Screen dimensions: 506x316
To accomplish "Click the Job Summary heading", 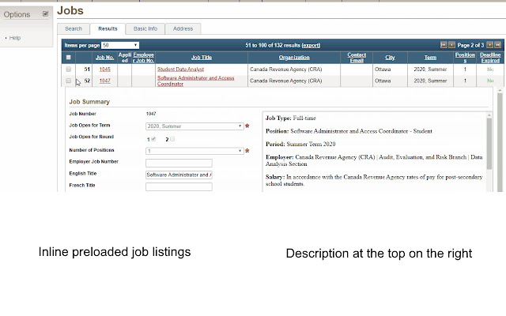I will coord(89,102).
